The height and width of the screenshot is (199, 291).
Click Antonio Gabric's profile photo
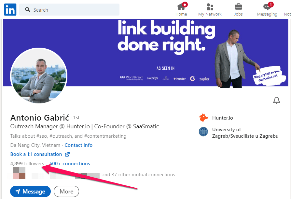click(x=38, y=76)
